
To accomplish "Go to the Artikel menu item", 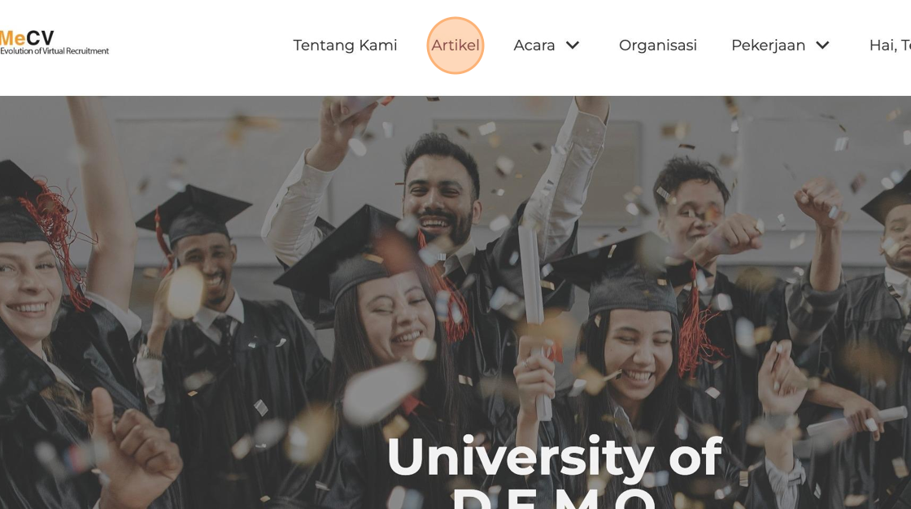I will [x=455, y=46].
